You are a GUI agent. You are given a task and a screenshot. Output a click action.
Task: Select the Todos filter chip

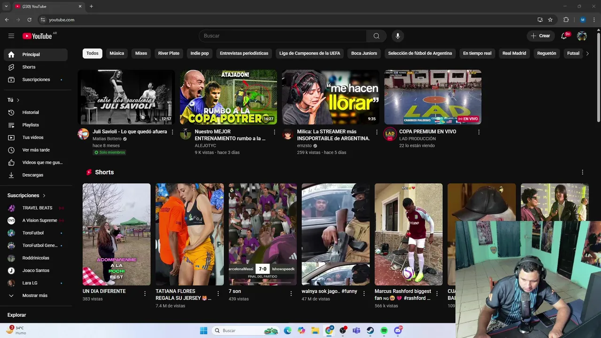[x=92, y=54]
